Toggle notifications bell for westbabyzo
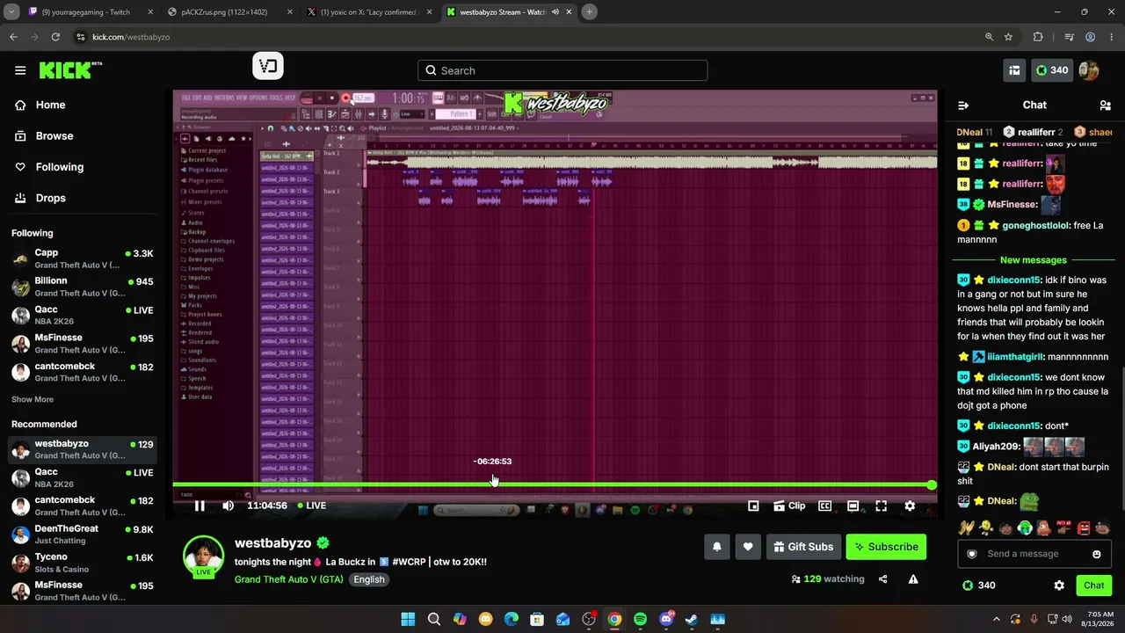 (717, 547)
